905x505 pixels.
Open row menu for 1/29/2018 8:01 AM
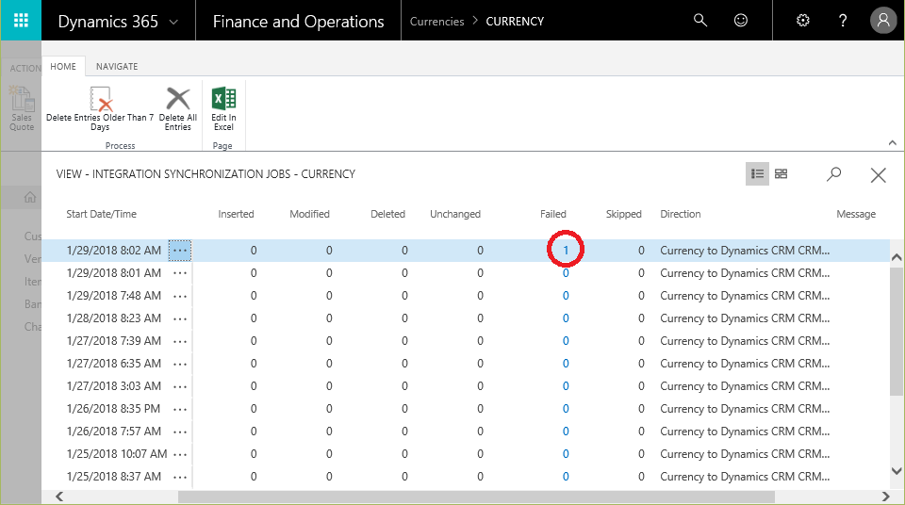180,273
